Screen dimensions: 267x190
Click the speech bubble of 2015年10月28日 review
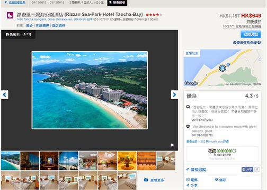[x=188, y=107]
